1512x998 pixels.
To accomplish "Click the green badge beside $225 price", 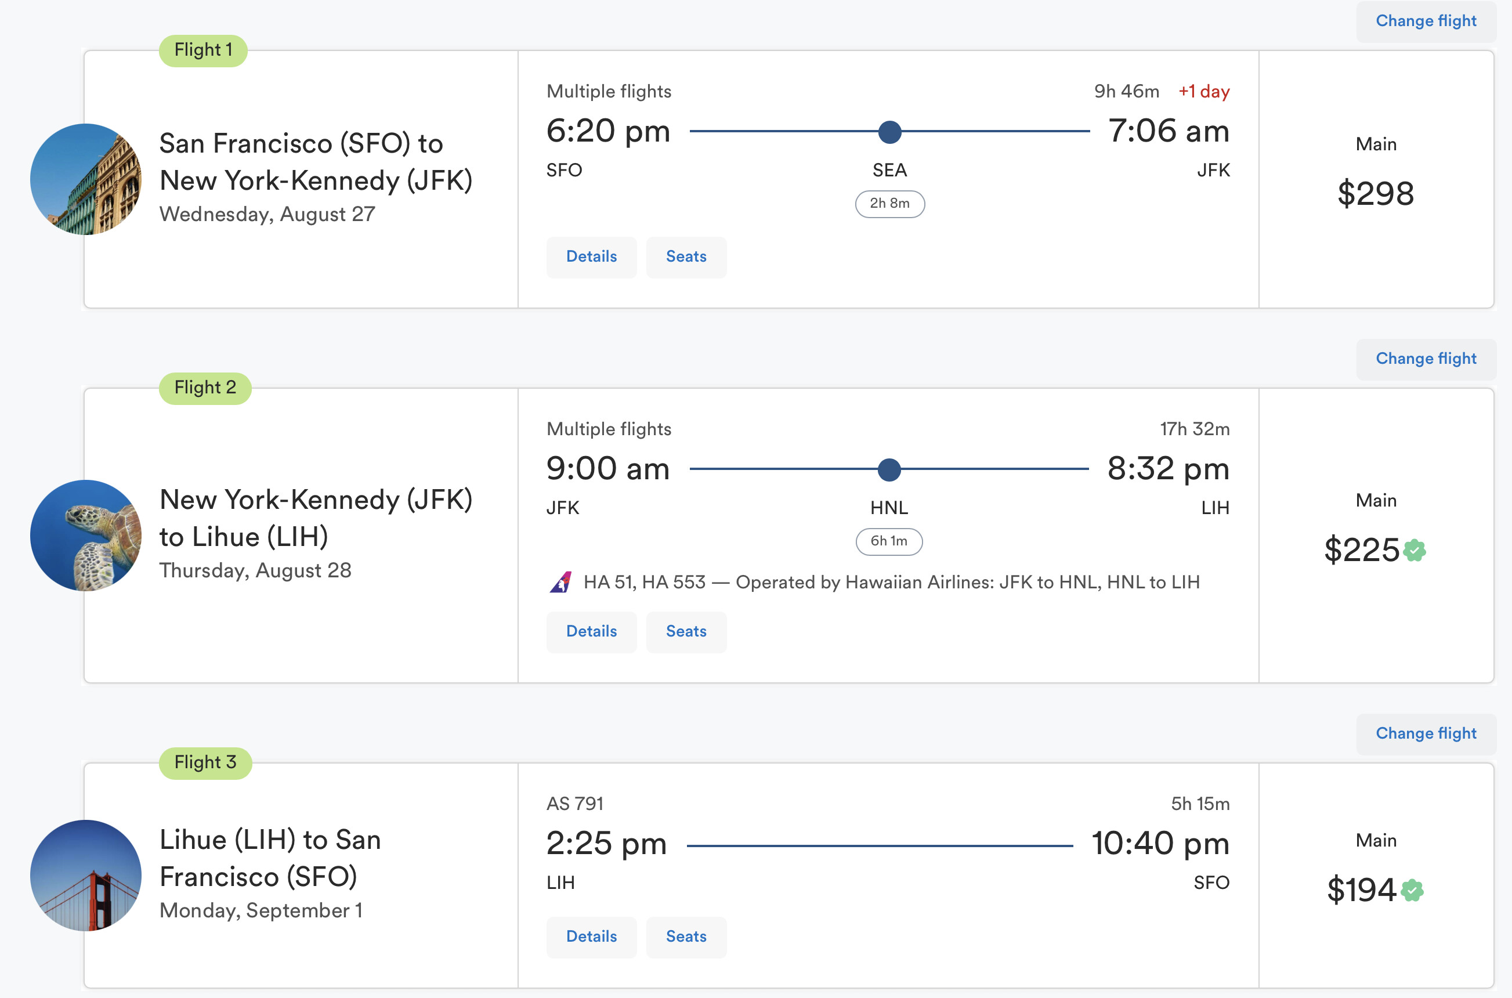I will click(1415, 550).
